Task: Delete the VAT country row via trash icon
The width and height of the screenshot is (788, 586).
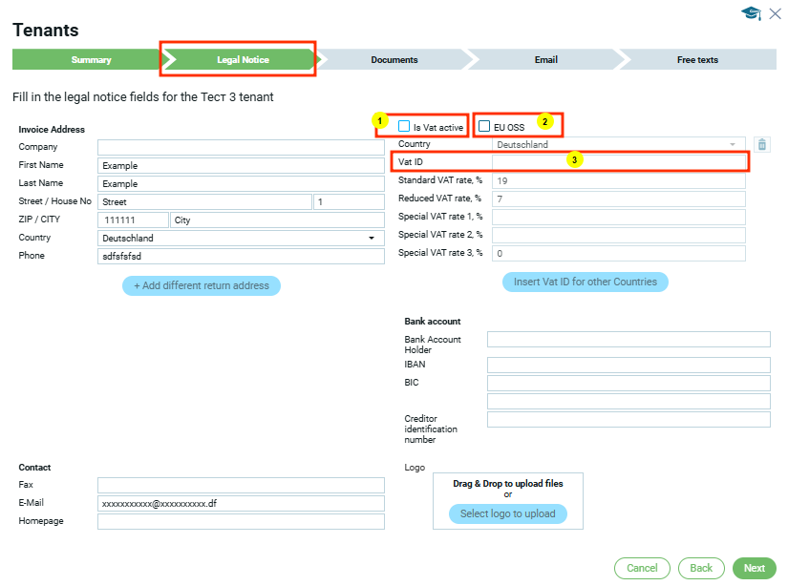Action: pyautogui.click(x=761, y=145)
